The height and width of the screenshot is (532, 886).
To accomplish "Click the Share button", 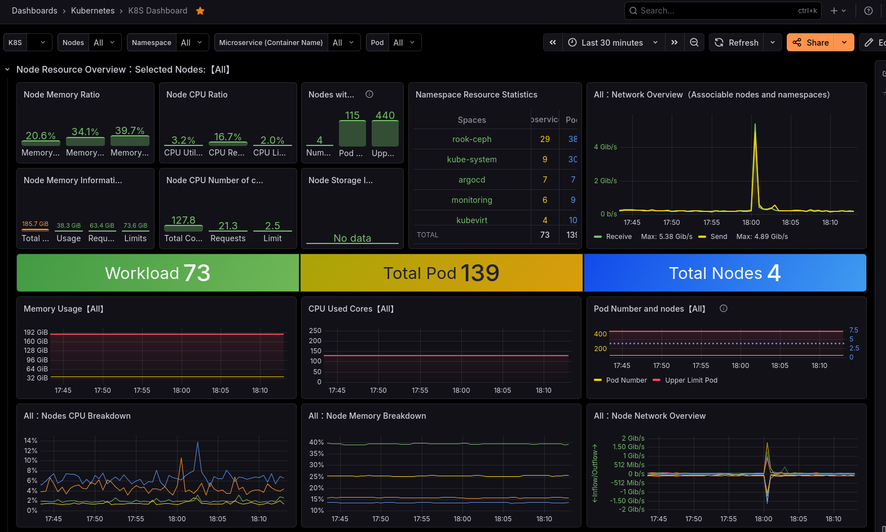I will (810, 42).
